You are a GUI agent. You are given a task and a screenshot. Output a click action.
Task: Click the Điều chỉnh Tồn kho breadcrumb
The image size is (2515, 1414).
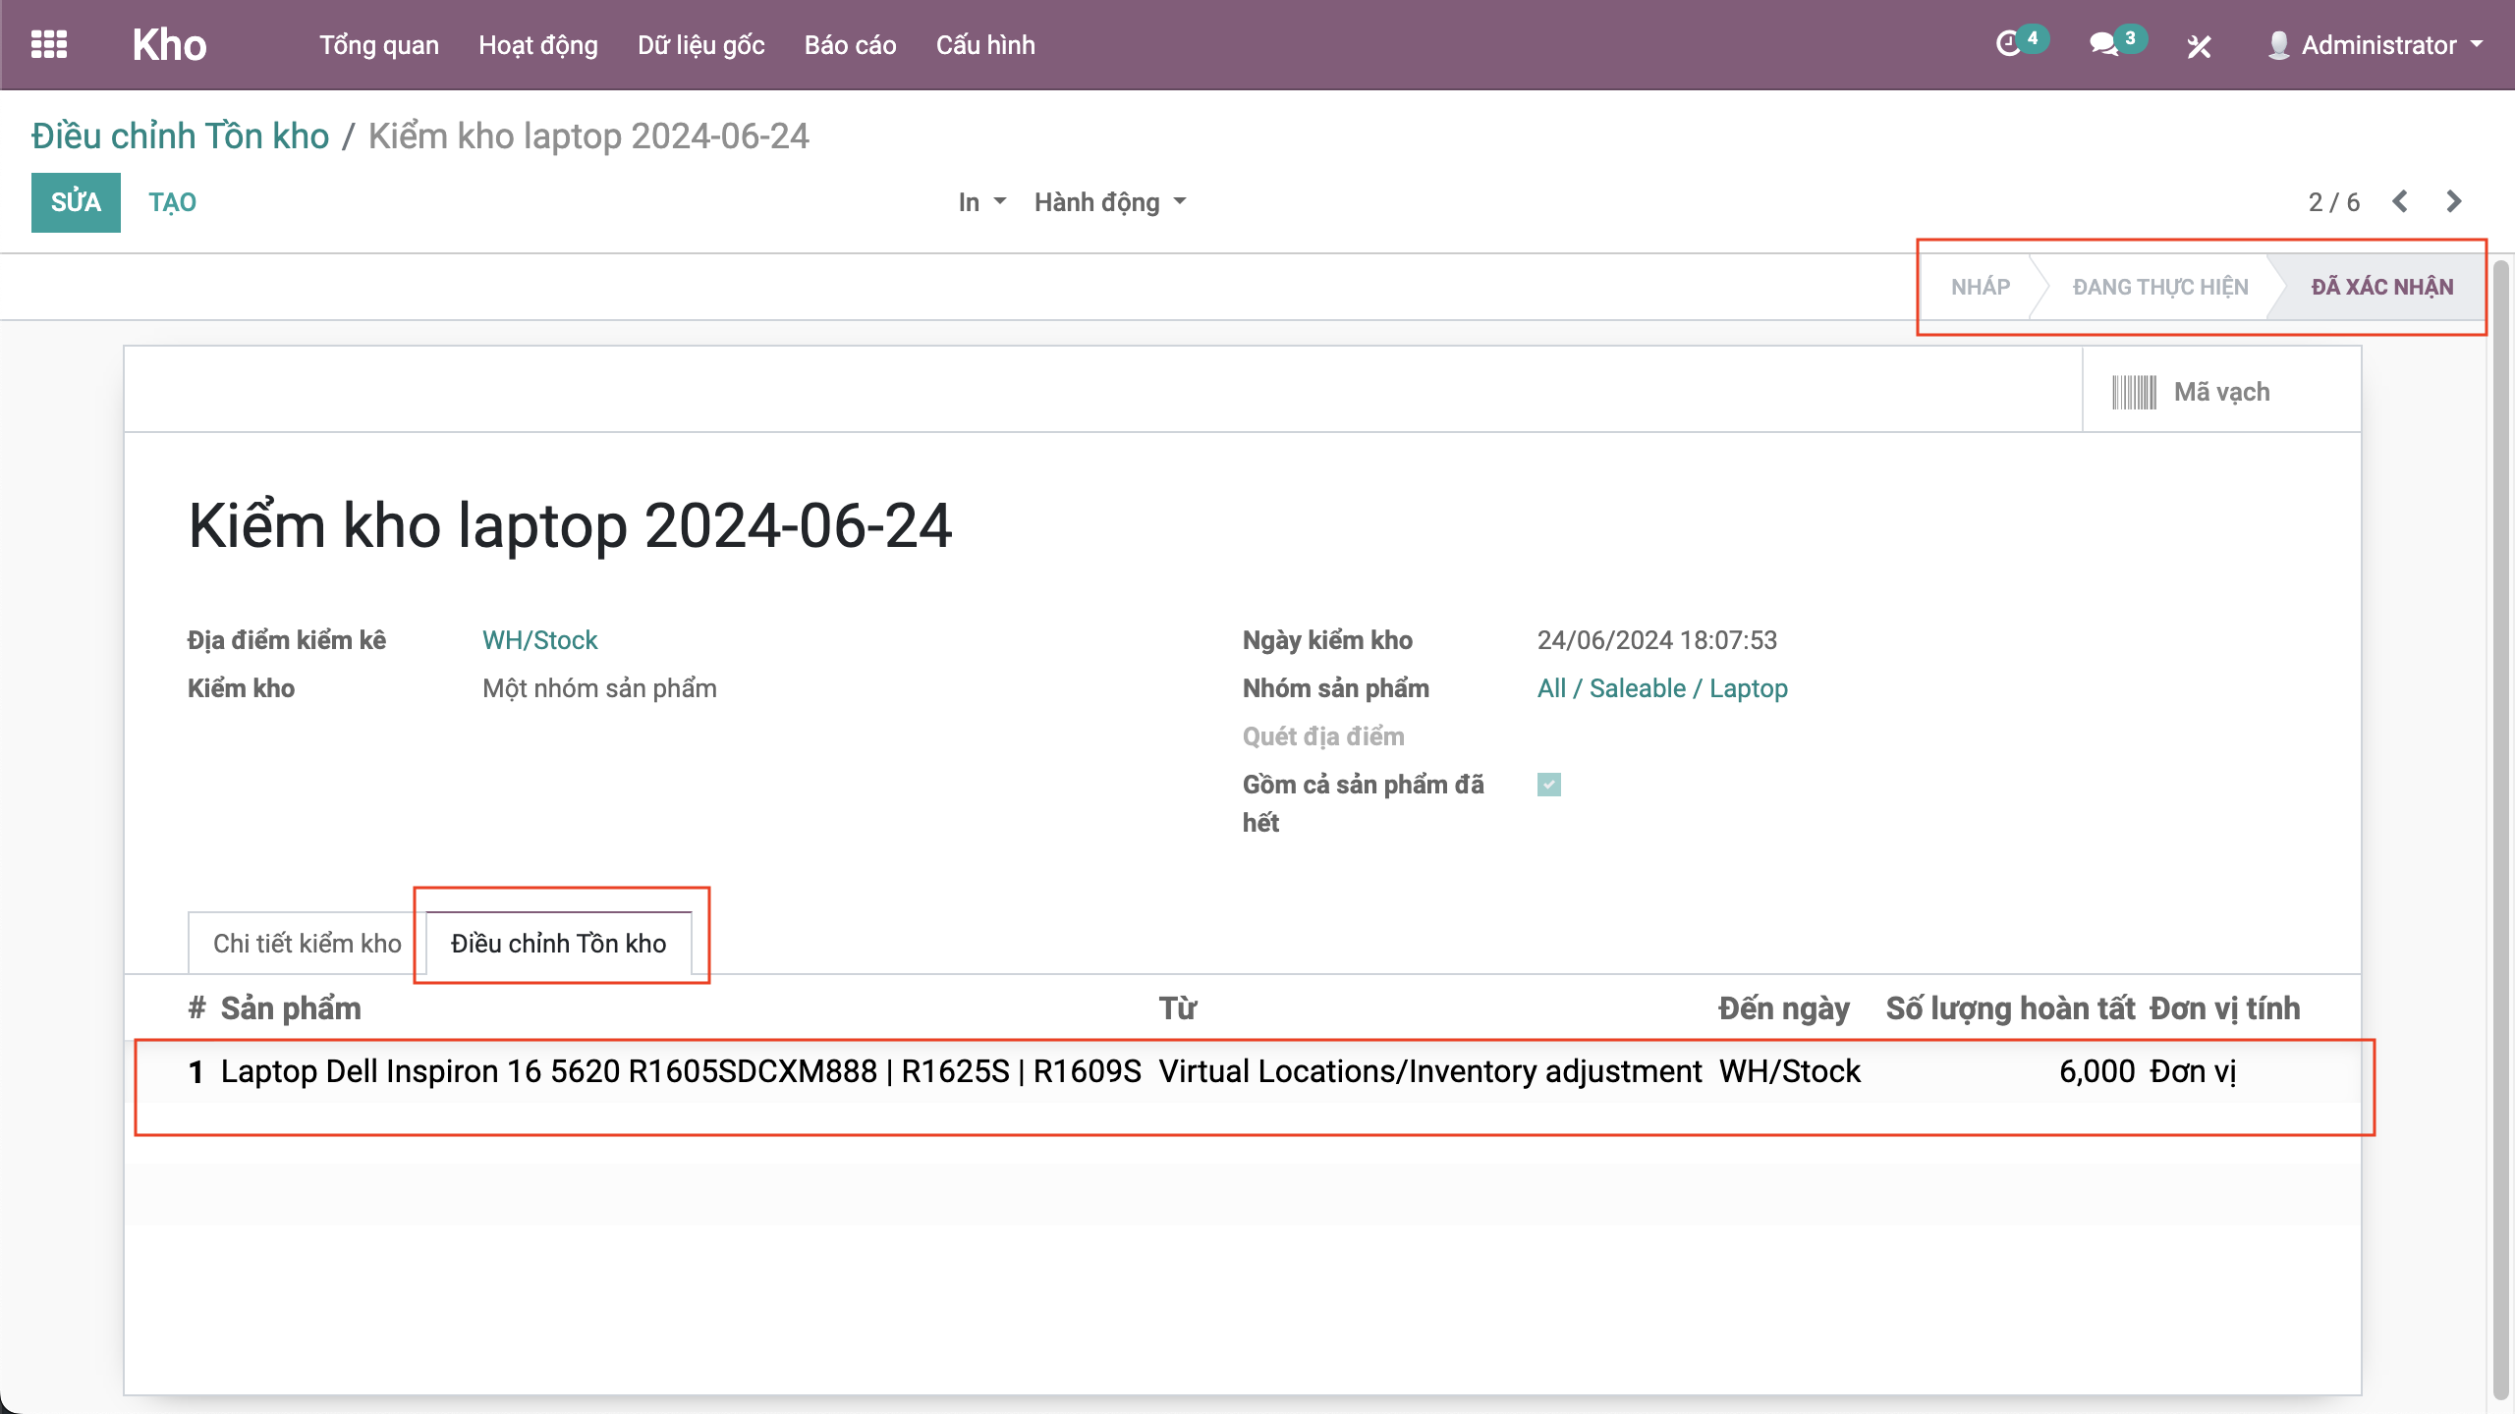tap(180, 136)
